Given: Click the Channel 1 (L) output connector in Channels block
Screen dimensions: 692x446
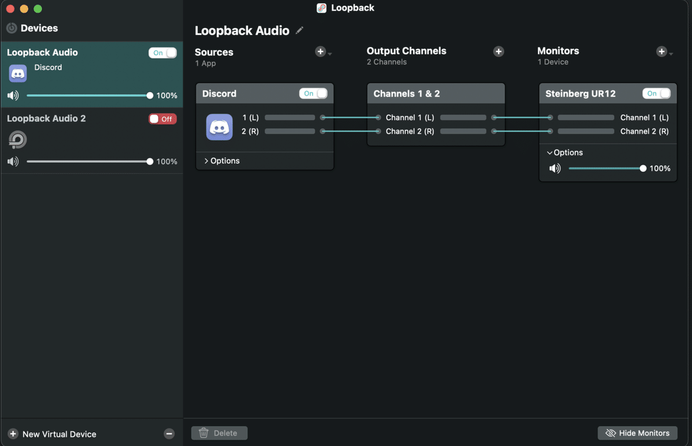Looking at the screenshot, I should [494, 118].
